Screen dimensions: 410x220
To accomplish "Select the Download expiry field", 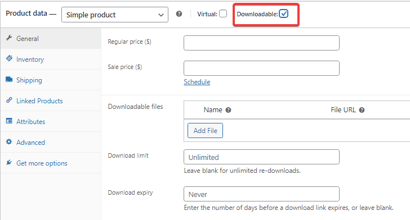I will tap(261, 194).
